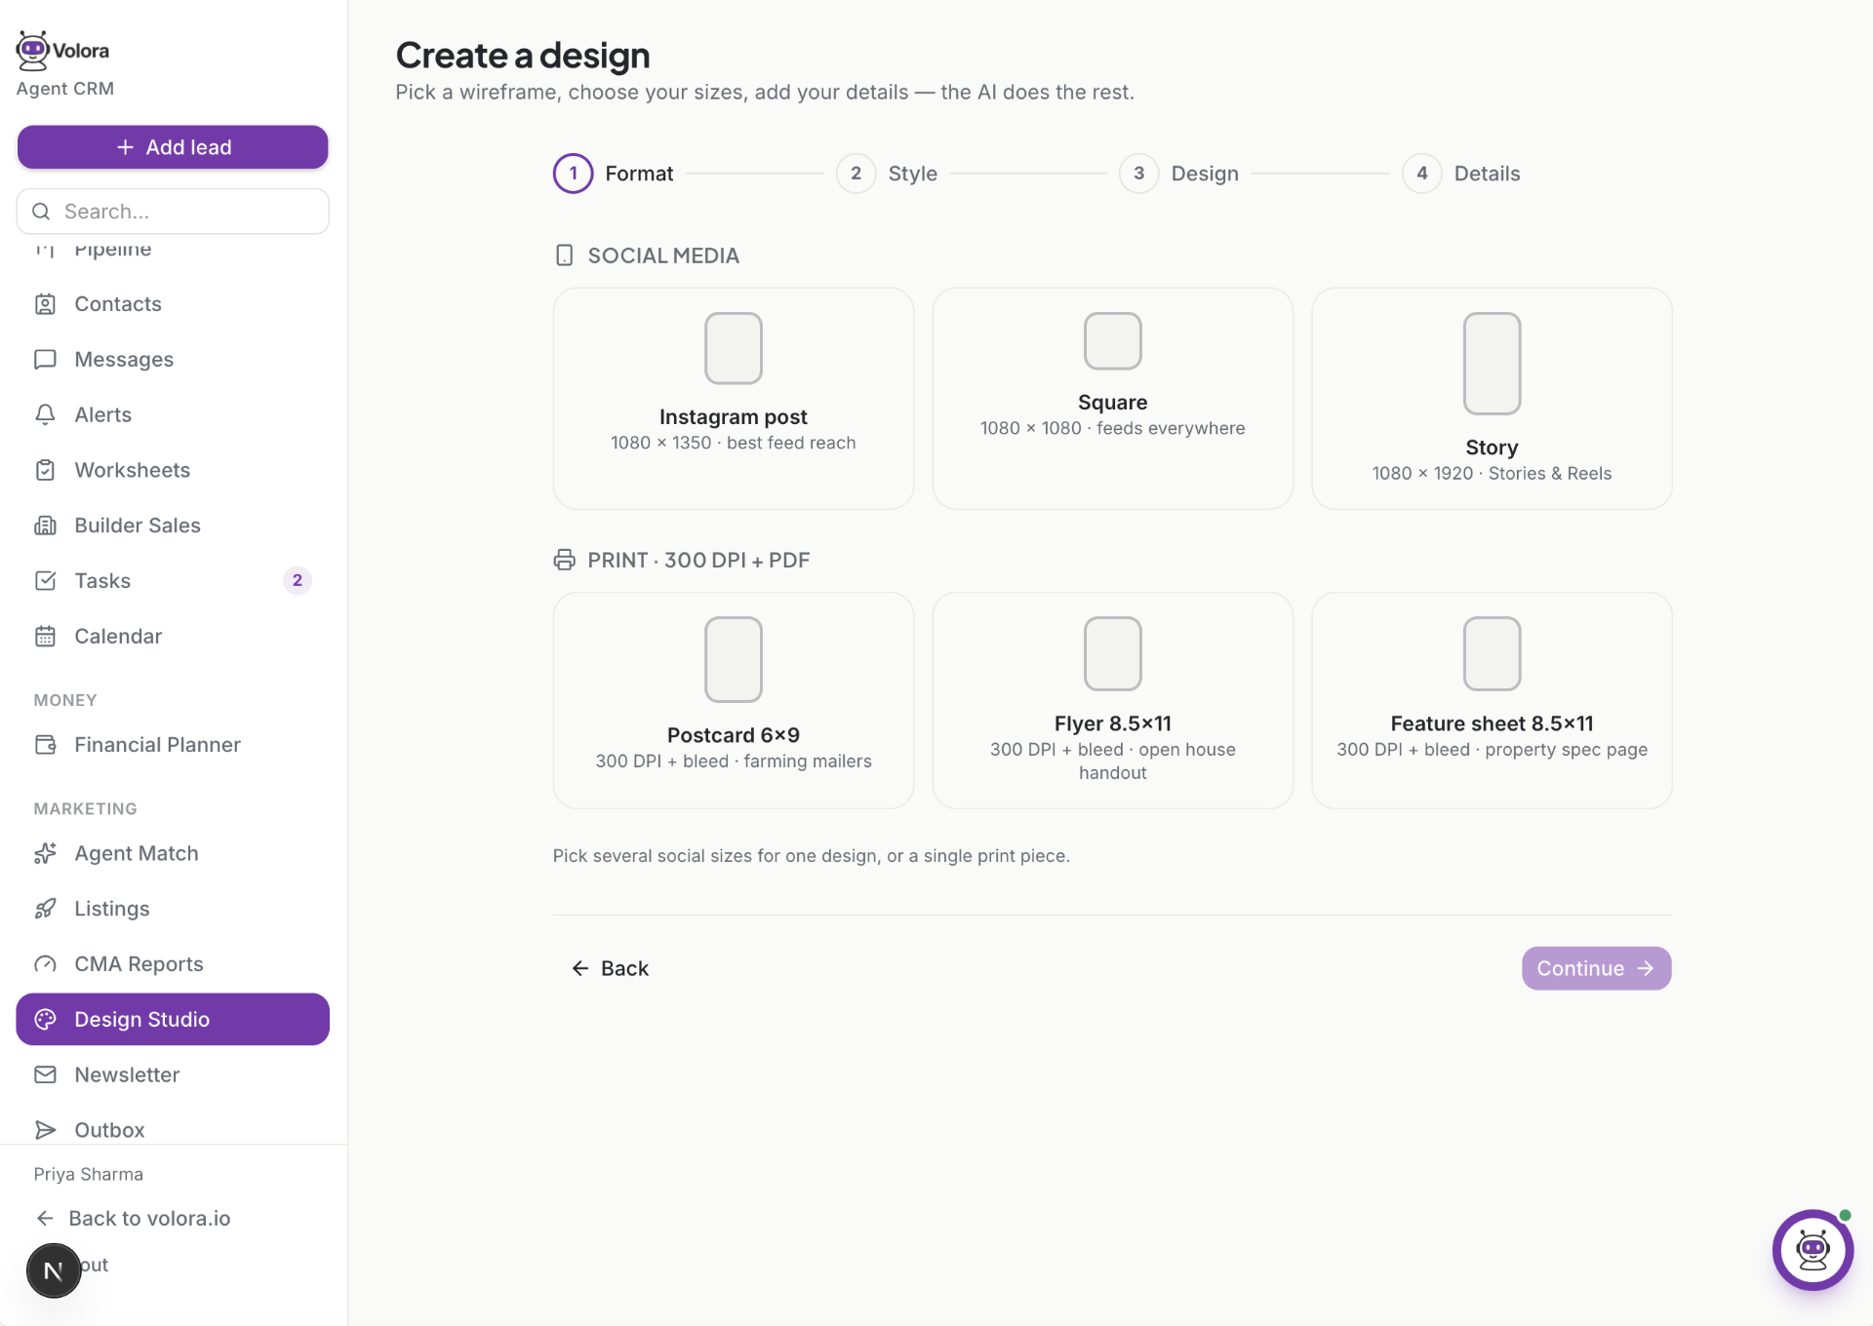The width and height of the screenshot is (1873, 1326).
Task: Open CMA Reports page
Action: [x=173, y=964]
